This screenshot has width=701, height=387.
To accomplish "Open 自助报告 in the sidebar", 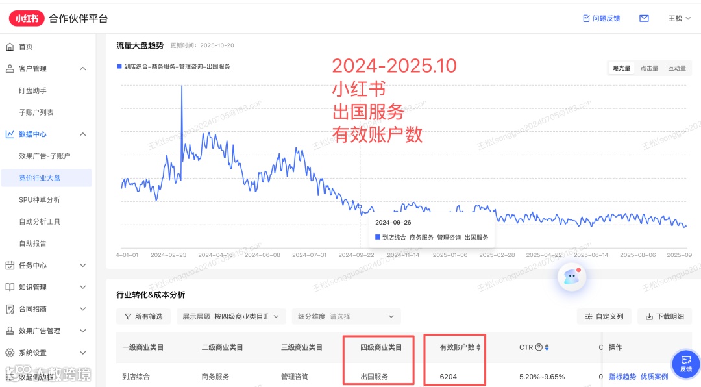I will tap(32, 243).
